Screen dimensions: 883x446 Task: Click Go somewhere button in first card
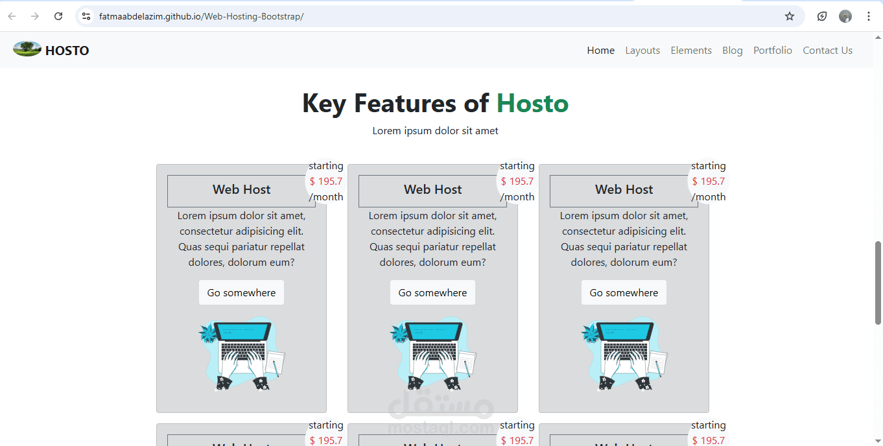[241, 292]
